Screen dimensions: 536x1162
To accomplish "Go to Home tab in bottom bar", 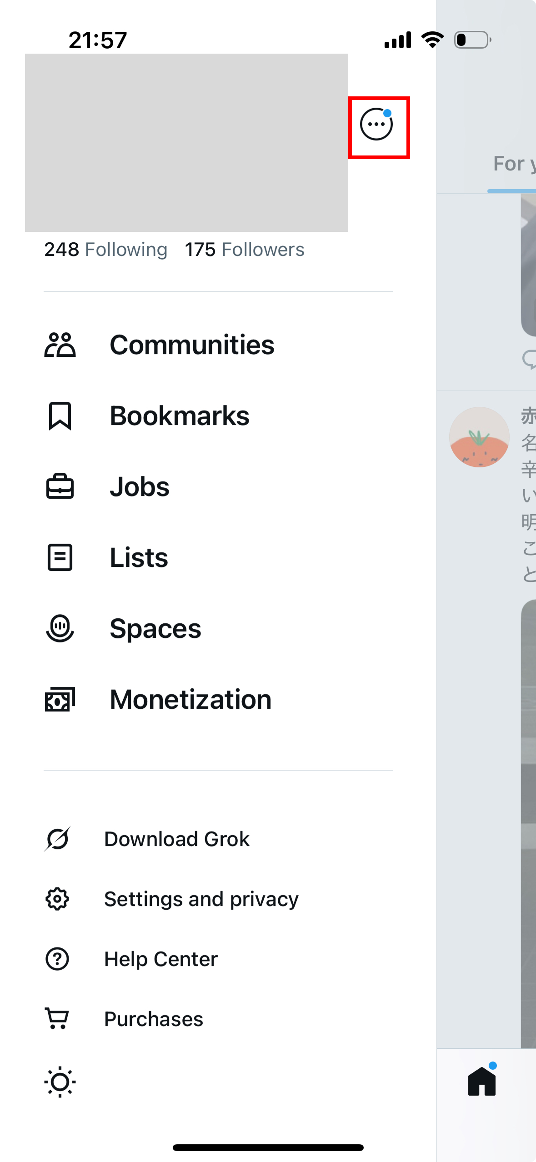I will [482, 1081].
